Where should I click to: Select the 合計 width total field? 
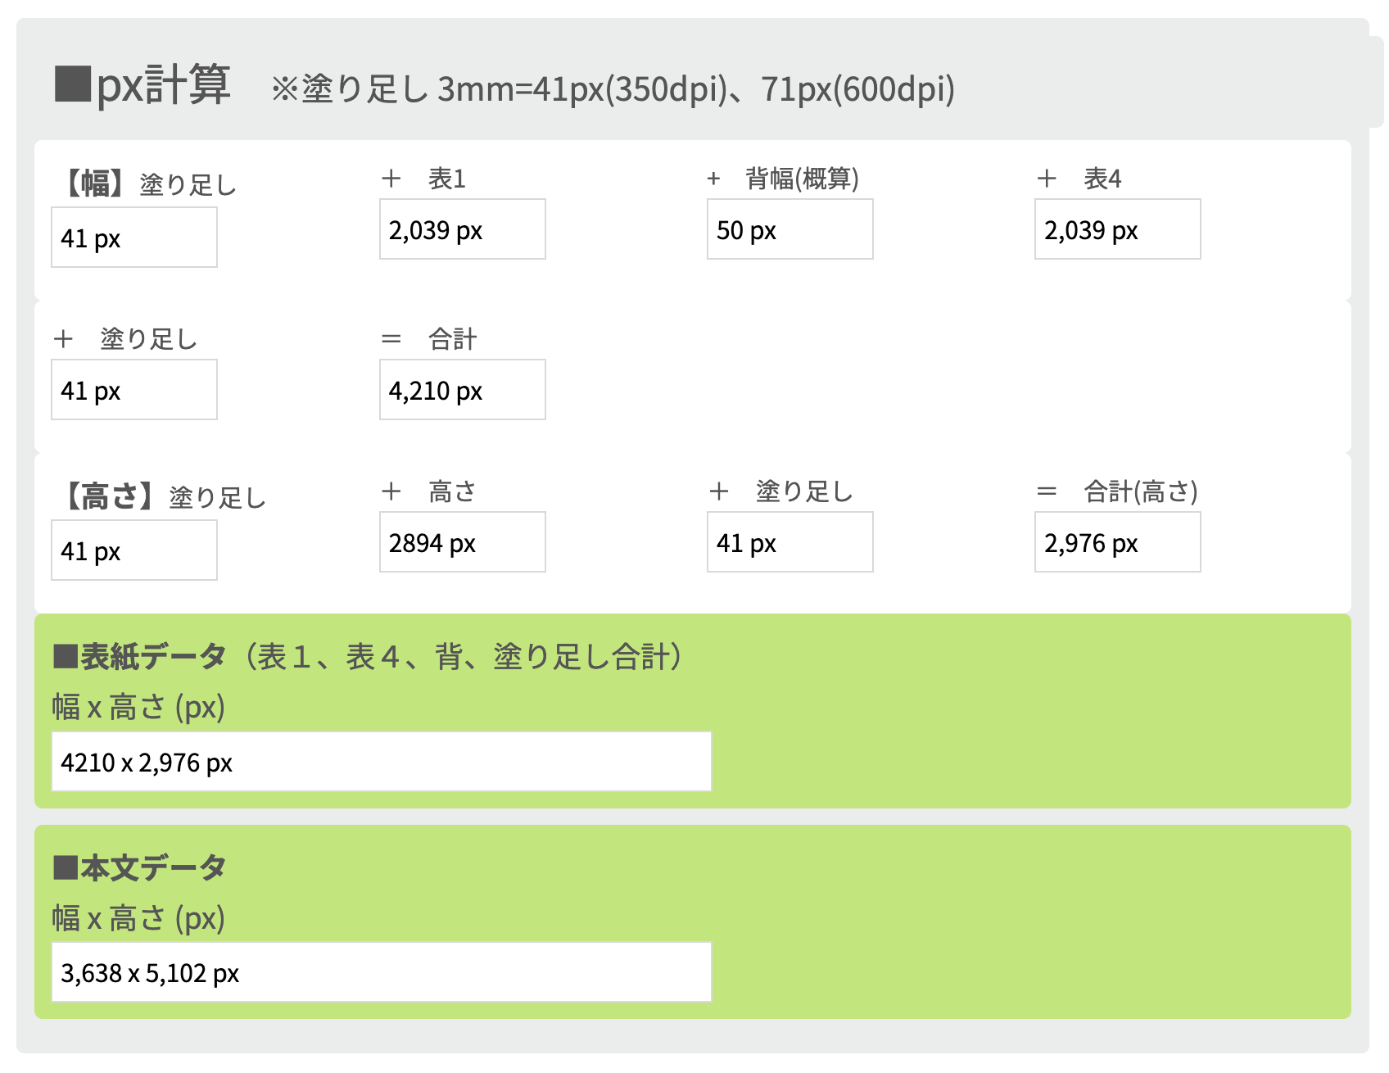[x=462, y=390]
